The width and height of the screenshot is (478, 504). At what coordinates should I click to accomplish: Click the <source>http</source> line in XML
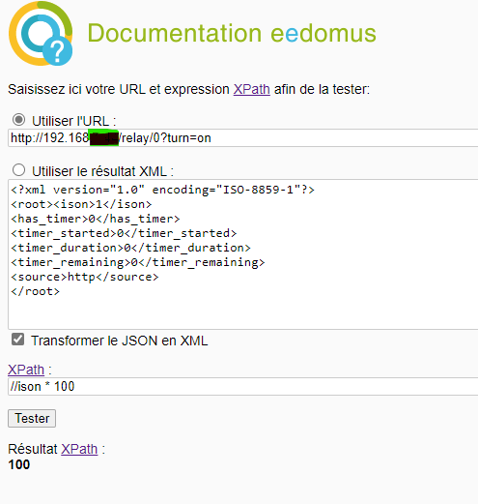85,277
